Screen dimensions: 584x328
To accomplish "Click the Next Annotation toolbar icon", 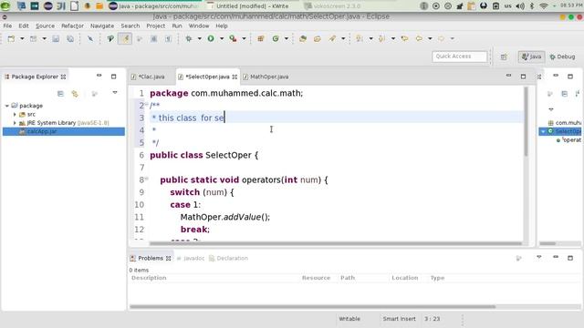I will click(360, 38).
